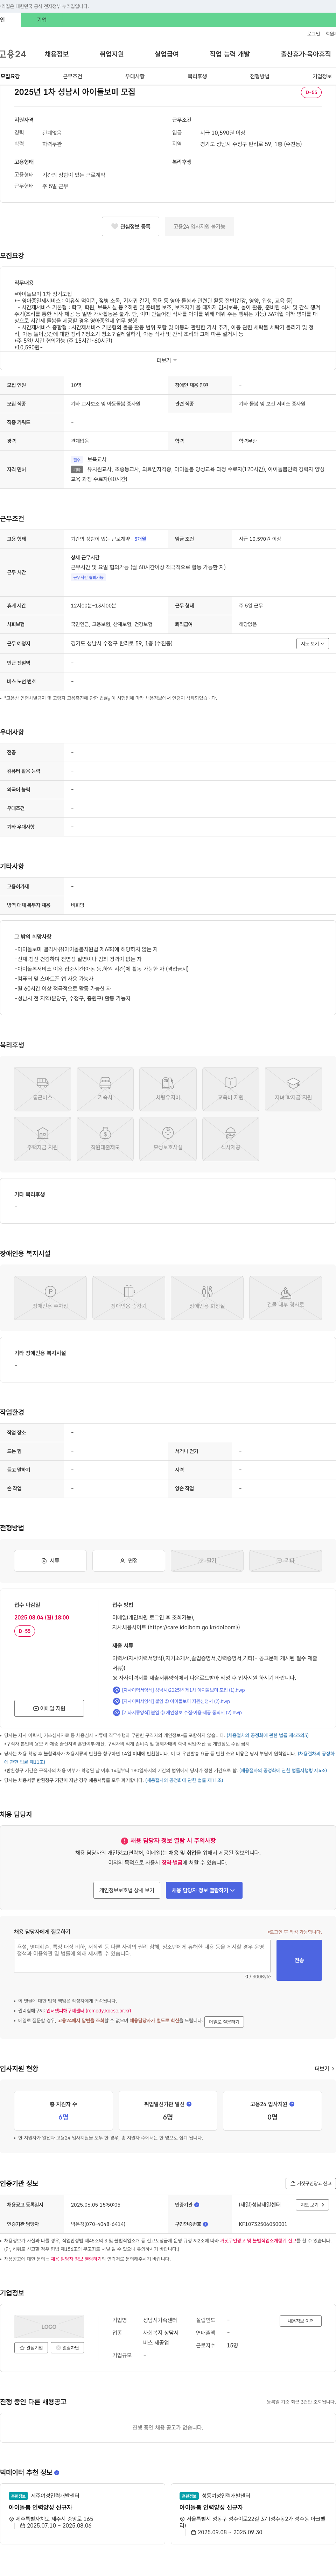Jump to the 우대사항 section tab
This screenshot has height=2576, width=336.
135,76
